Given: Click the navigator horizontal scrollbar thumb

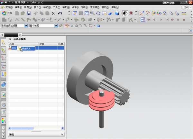Looking at the screenshot, I should click(23, 128).
